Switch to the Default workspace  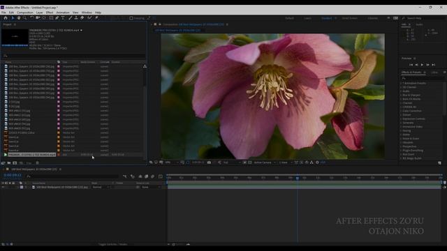point(289,18)
